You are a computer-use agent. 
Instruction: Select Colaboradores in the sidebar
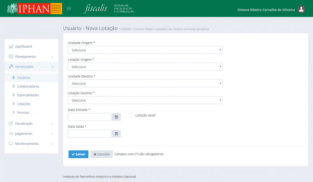(28, 86)
